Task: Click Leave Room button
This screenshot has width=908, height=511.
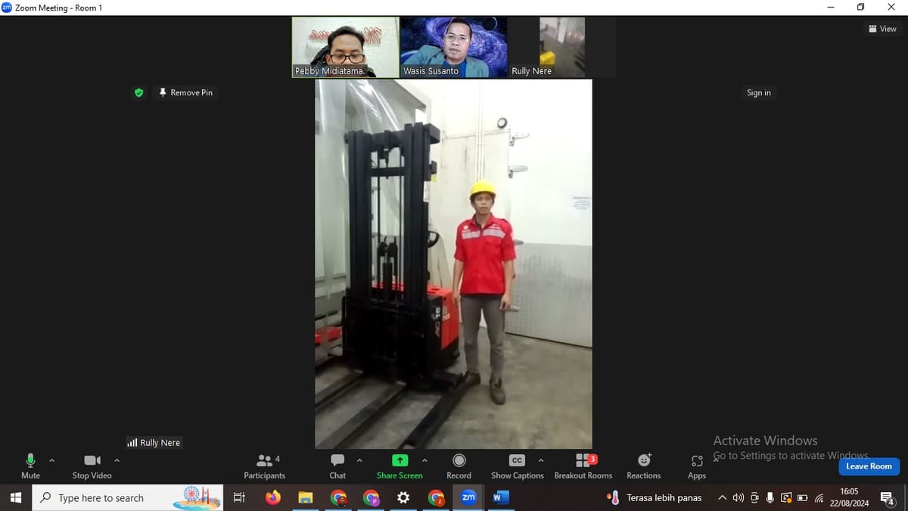Action: pos(869,466)
